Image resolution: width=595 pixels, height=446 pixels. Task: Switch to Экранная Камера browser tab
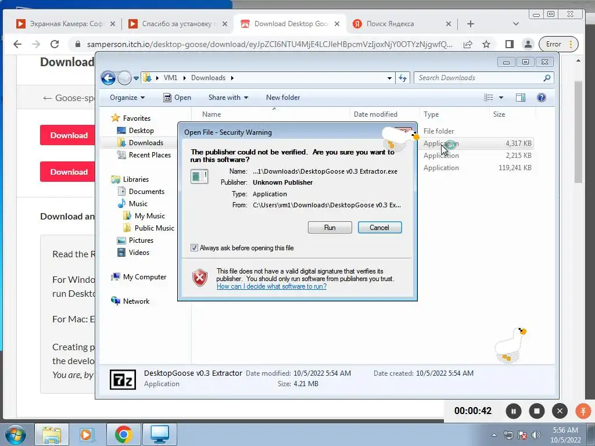click(x=66, y=24)
